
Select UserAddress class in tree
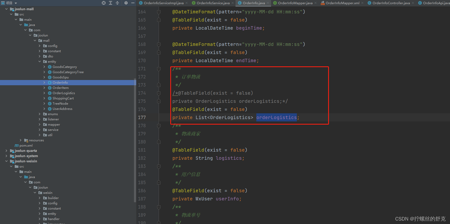[62, 109]
